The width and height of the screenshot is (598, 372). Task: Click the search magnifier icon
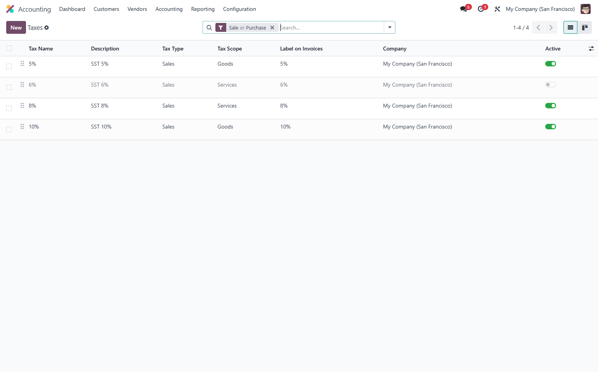click(x=209, y=28)
